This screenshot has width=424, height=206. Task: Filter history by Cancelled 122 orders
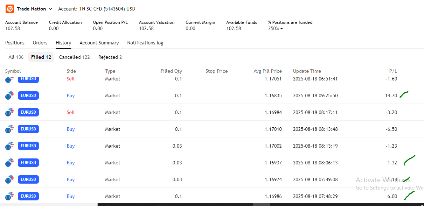point(74,57)
